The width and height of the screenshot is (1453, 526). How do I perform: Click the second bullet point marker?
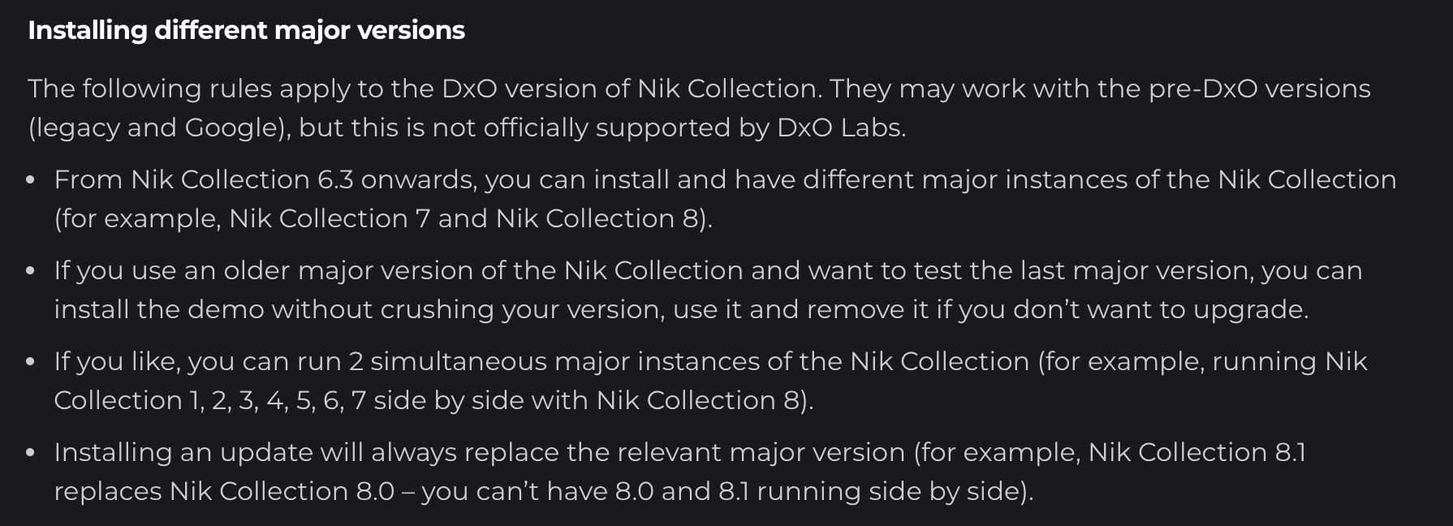(x=31, y=271)
